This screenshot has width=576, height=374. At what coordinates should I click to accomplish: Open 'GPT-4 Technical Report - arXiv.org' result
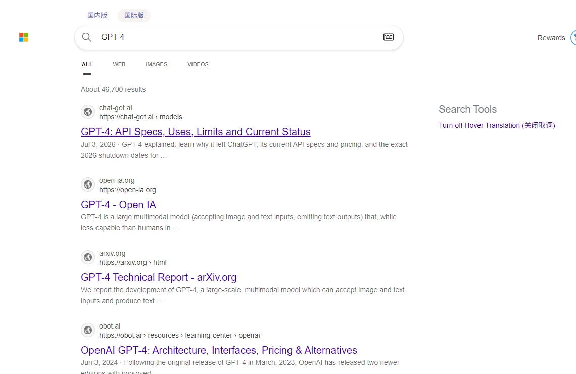coord(159,277)
